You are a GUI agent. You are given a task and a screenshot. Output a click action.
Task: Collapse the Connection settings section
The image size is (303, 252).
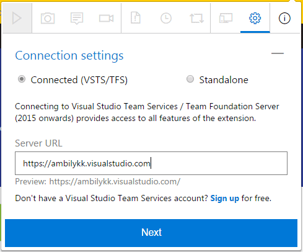tap(278, 53)
